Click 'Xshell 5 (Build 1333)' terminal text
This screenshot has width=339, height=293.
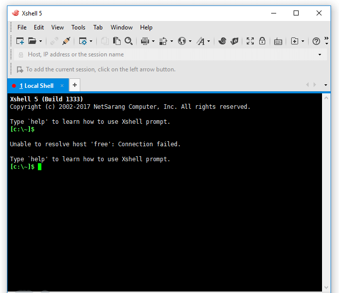coord(46,99)
